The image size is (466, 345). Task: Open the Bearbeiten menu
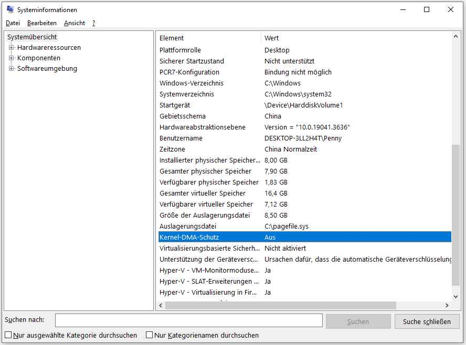click(42, 23)
